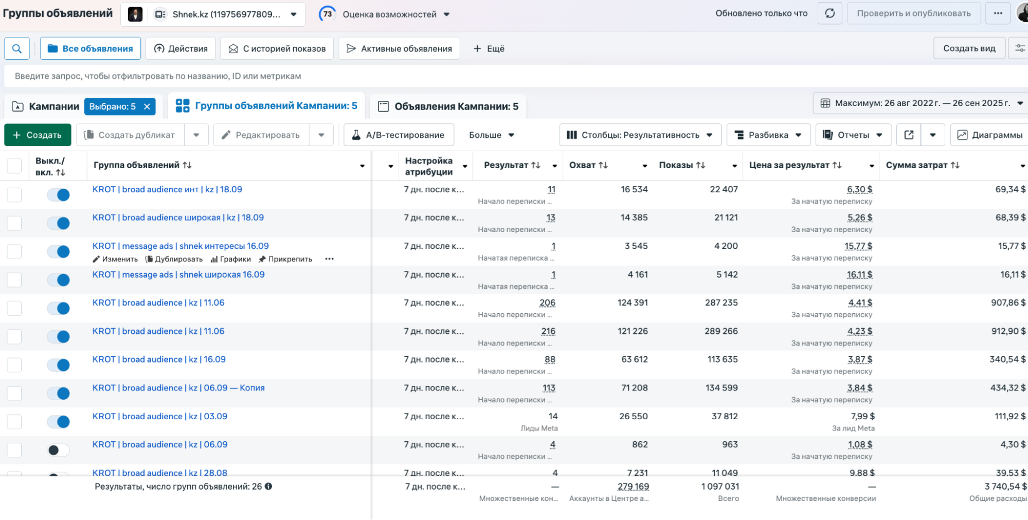Refresh data with the reload icon

point(829,13)
